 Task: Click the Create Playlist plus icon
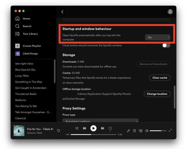(x=17, y=46)
